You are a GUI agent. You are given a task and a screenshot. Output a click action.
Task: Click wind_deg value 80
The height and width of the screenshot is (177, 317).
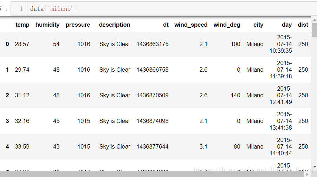237,147
